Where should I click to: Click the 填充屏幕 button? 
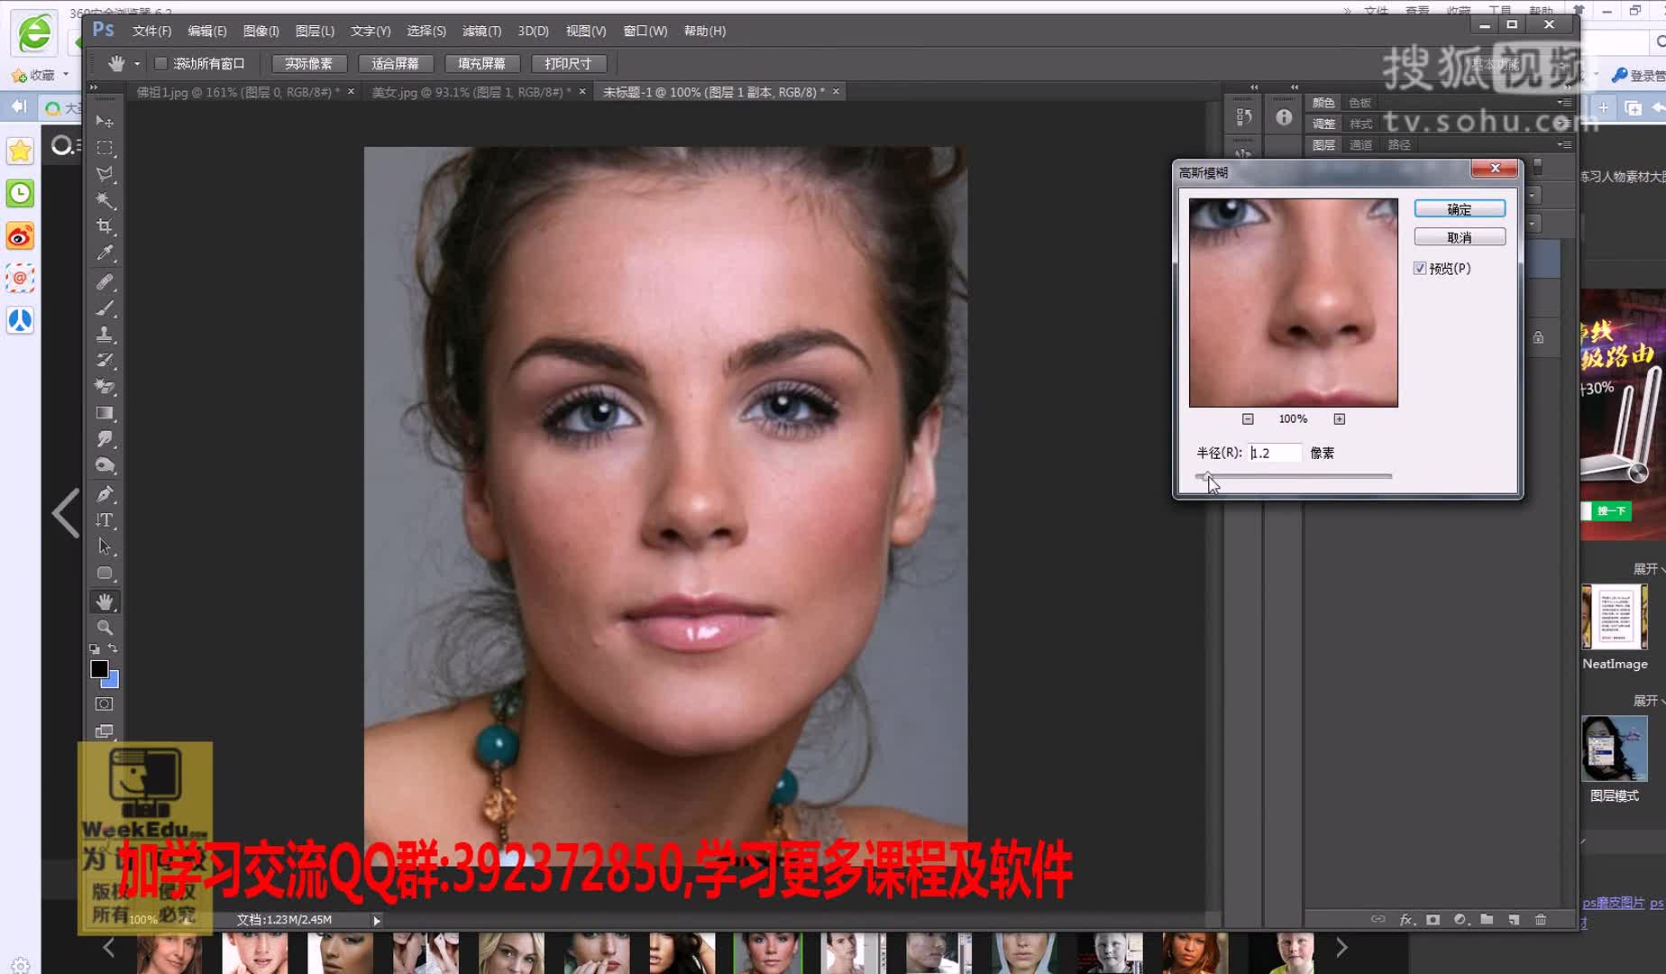click(481, 64)
